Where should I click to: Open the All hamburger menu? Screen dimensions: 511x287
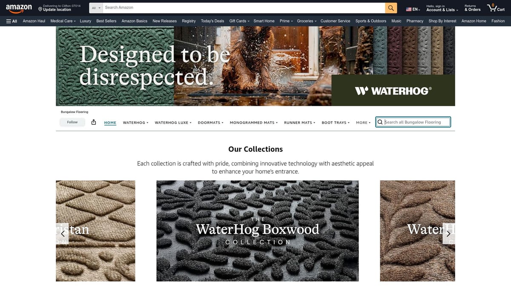(11, 21)
